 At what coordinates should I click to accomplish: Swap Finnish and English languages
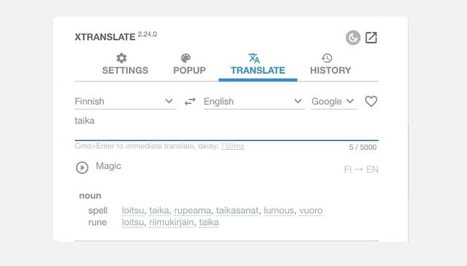[x=190, y=101]
